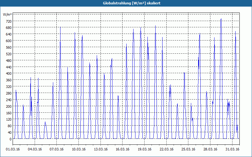This screenshot has width=252, height=157.
Task: Select the 22.03.16 date label
Action: 167,149
